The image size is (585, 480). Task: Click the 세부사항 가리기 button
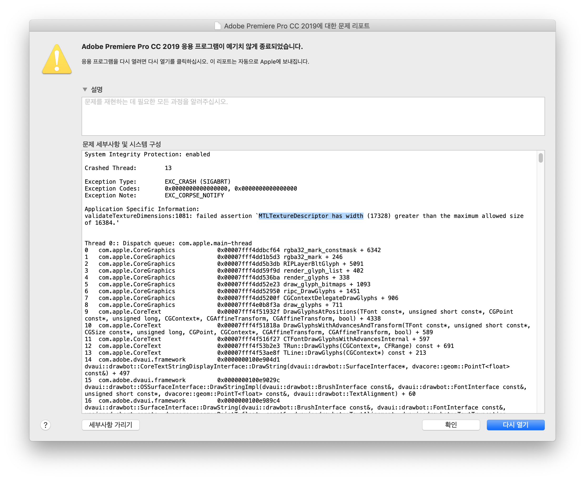[110, 425]
